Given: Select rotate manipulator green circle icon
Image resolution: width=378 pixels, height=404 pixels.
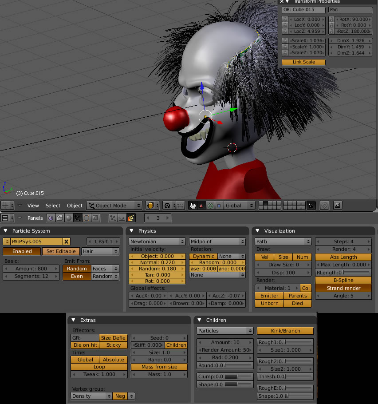Looking at the screenshot, I should tap(210, 206).
